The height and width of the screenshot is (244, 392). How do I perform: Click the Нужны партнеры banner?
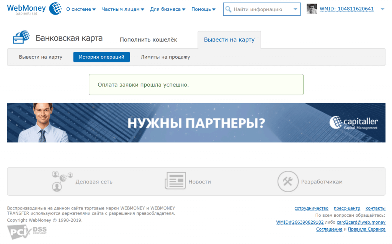tap(196, 123)
